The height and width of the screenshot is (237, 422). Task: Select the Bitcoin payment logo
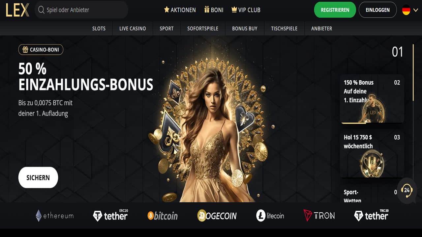click(163, 216)
